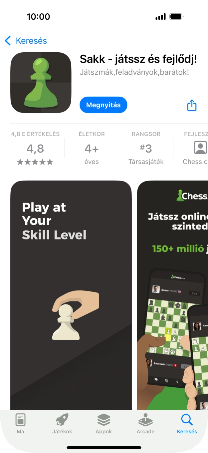Open the 'Play at Your Skill Level' screenshot

click(x=71, y=295)
